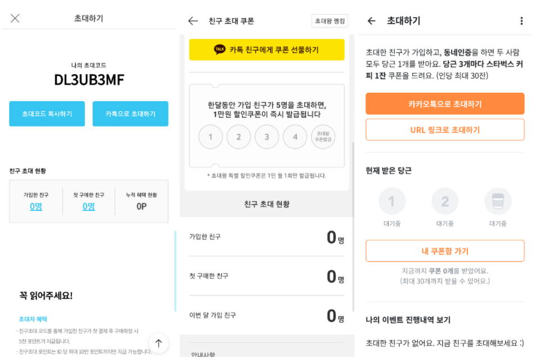Open the 가입한 친구 0명 link
Viewport: 545px width, 362px height.
tap(36, 206)
